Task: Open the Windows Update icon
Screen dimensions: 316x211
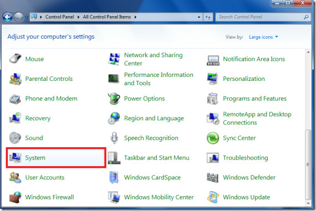Action: coord(213,197)
